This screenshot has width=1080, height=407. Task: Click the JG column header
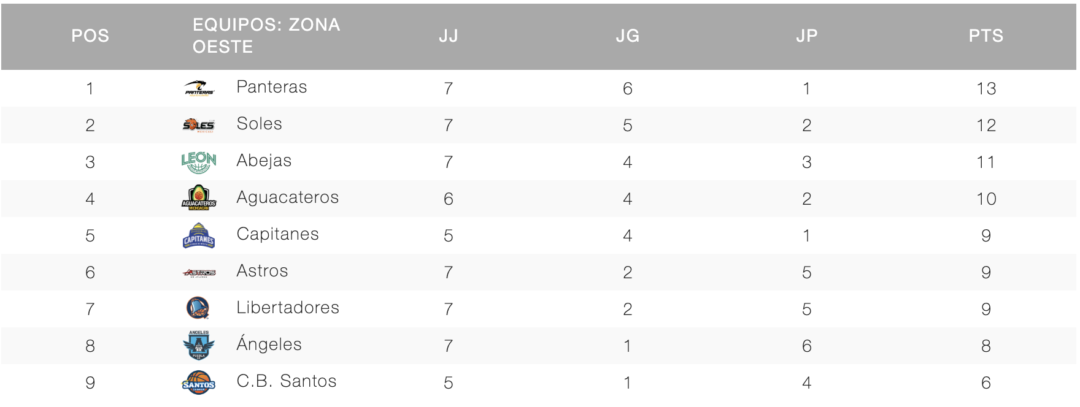click(x=628, y=36)
